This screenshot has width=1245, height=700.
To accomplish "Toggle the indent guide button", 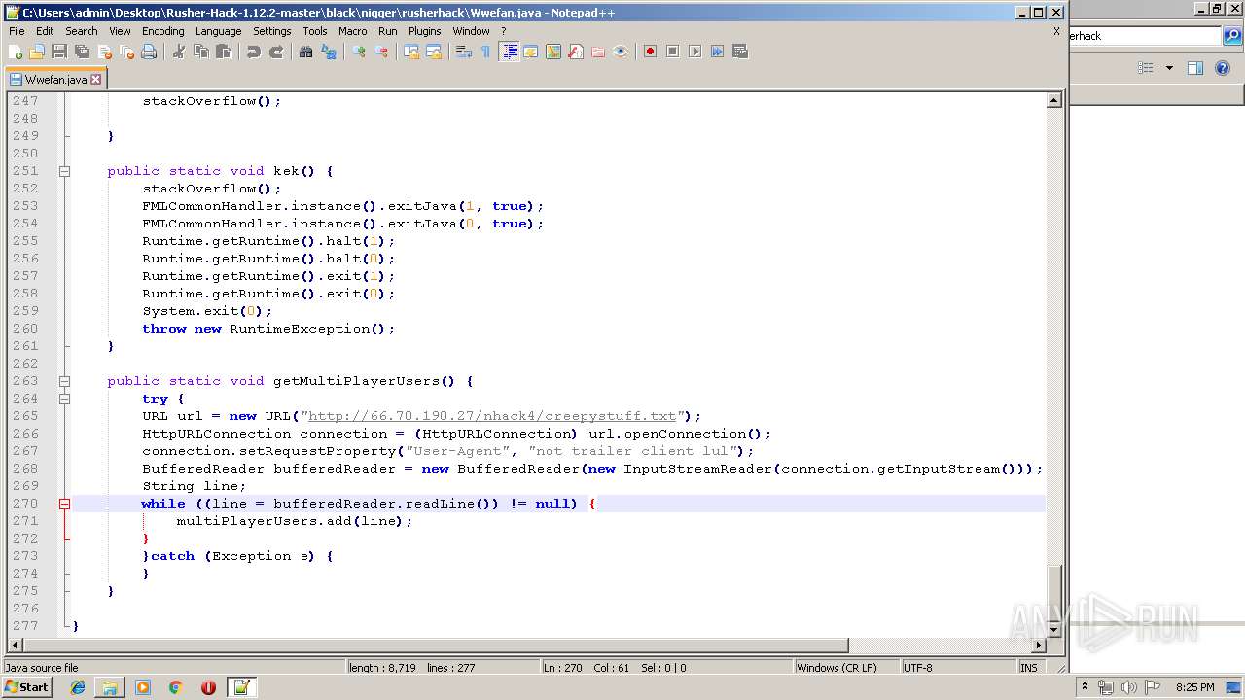I will pyautogui.click(x=509, y=52).
